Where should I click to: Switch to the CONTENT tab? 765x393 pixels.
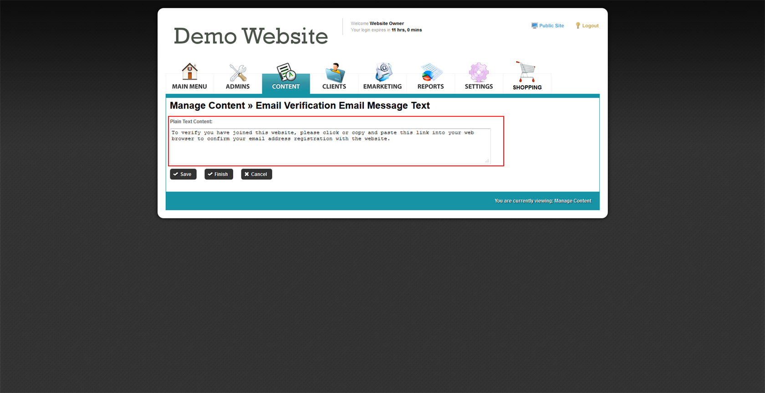coord(286,86)
